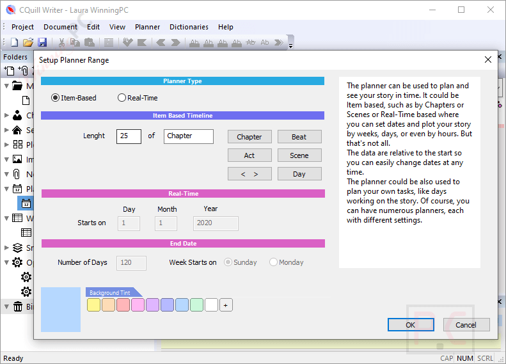Click the Lenght field showing 25
Viewport: 506px width, 364px height.
pos(129,136)
